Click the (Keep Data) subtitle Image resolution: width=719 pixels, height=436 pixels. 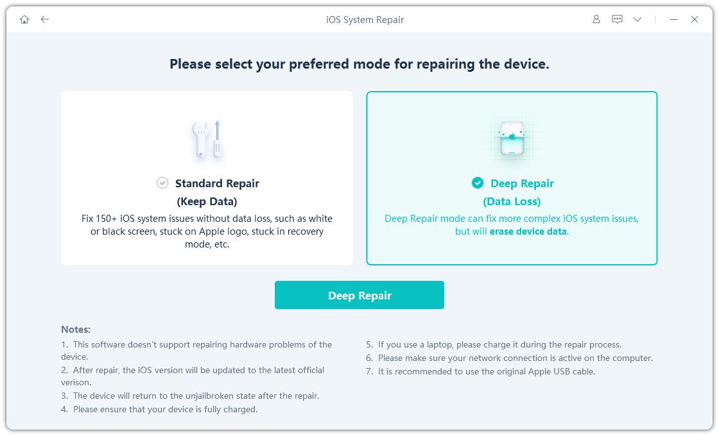[x=207, y=201]
